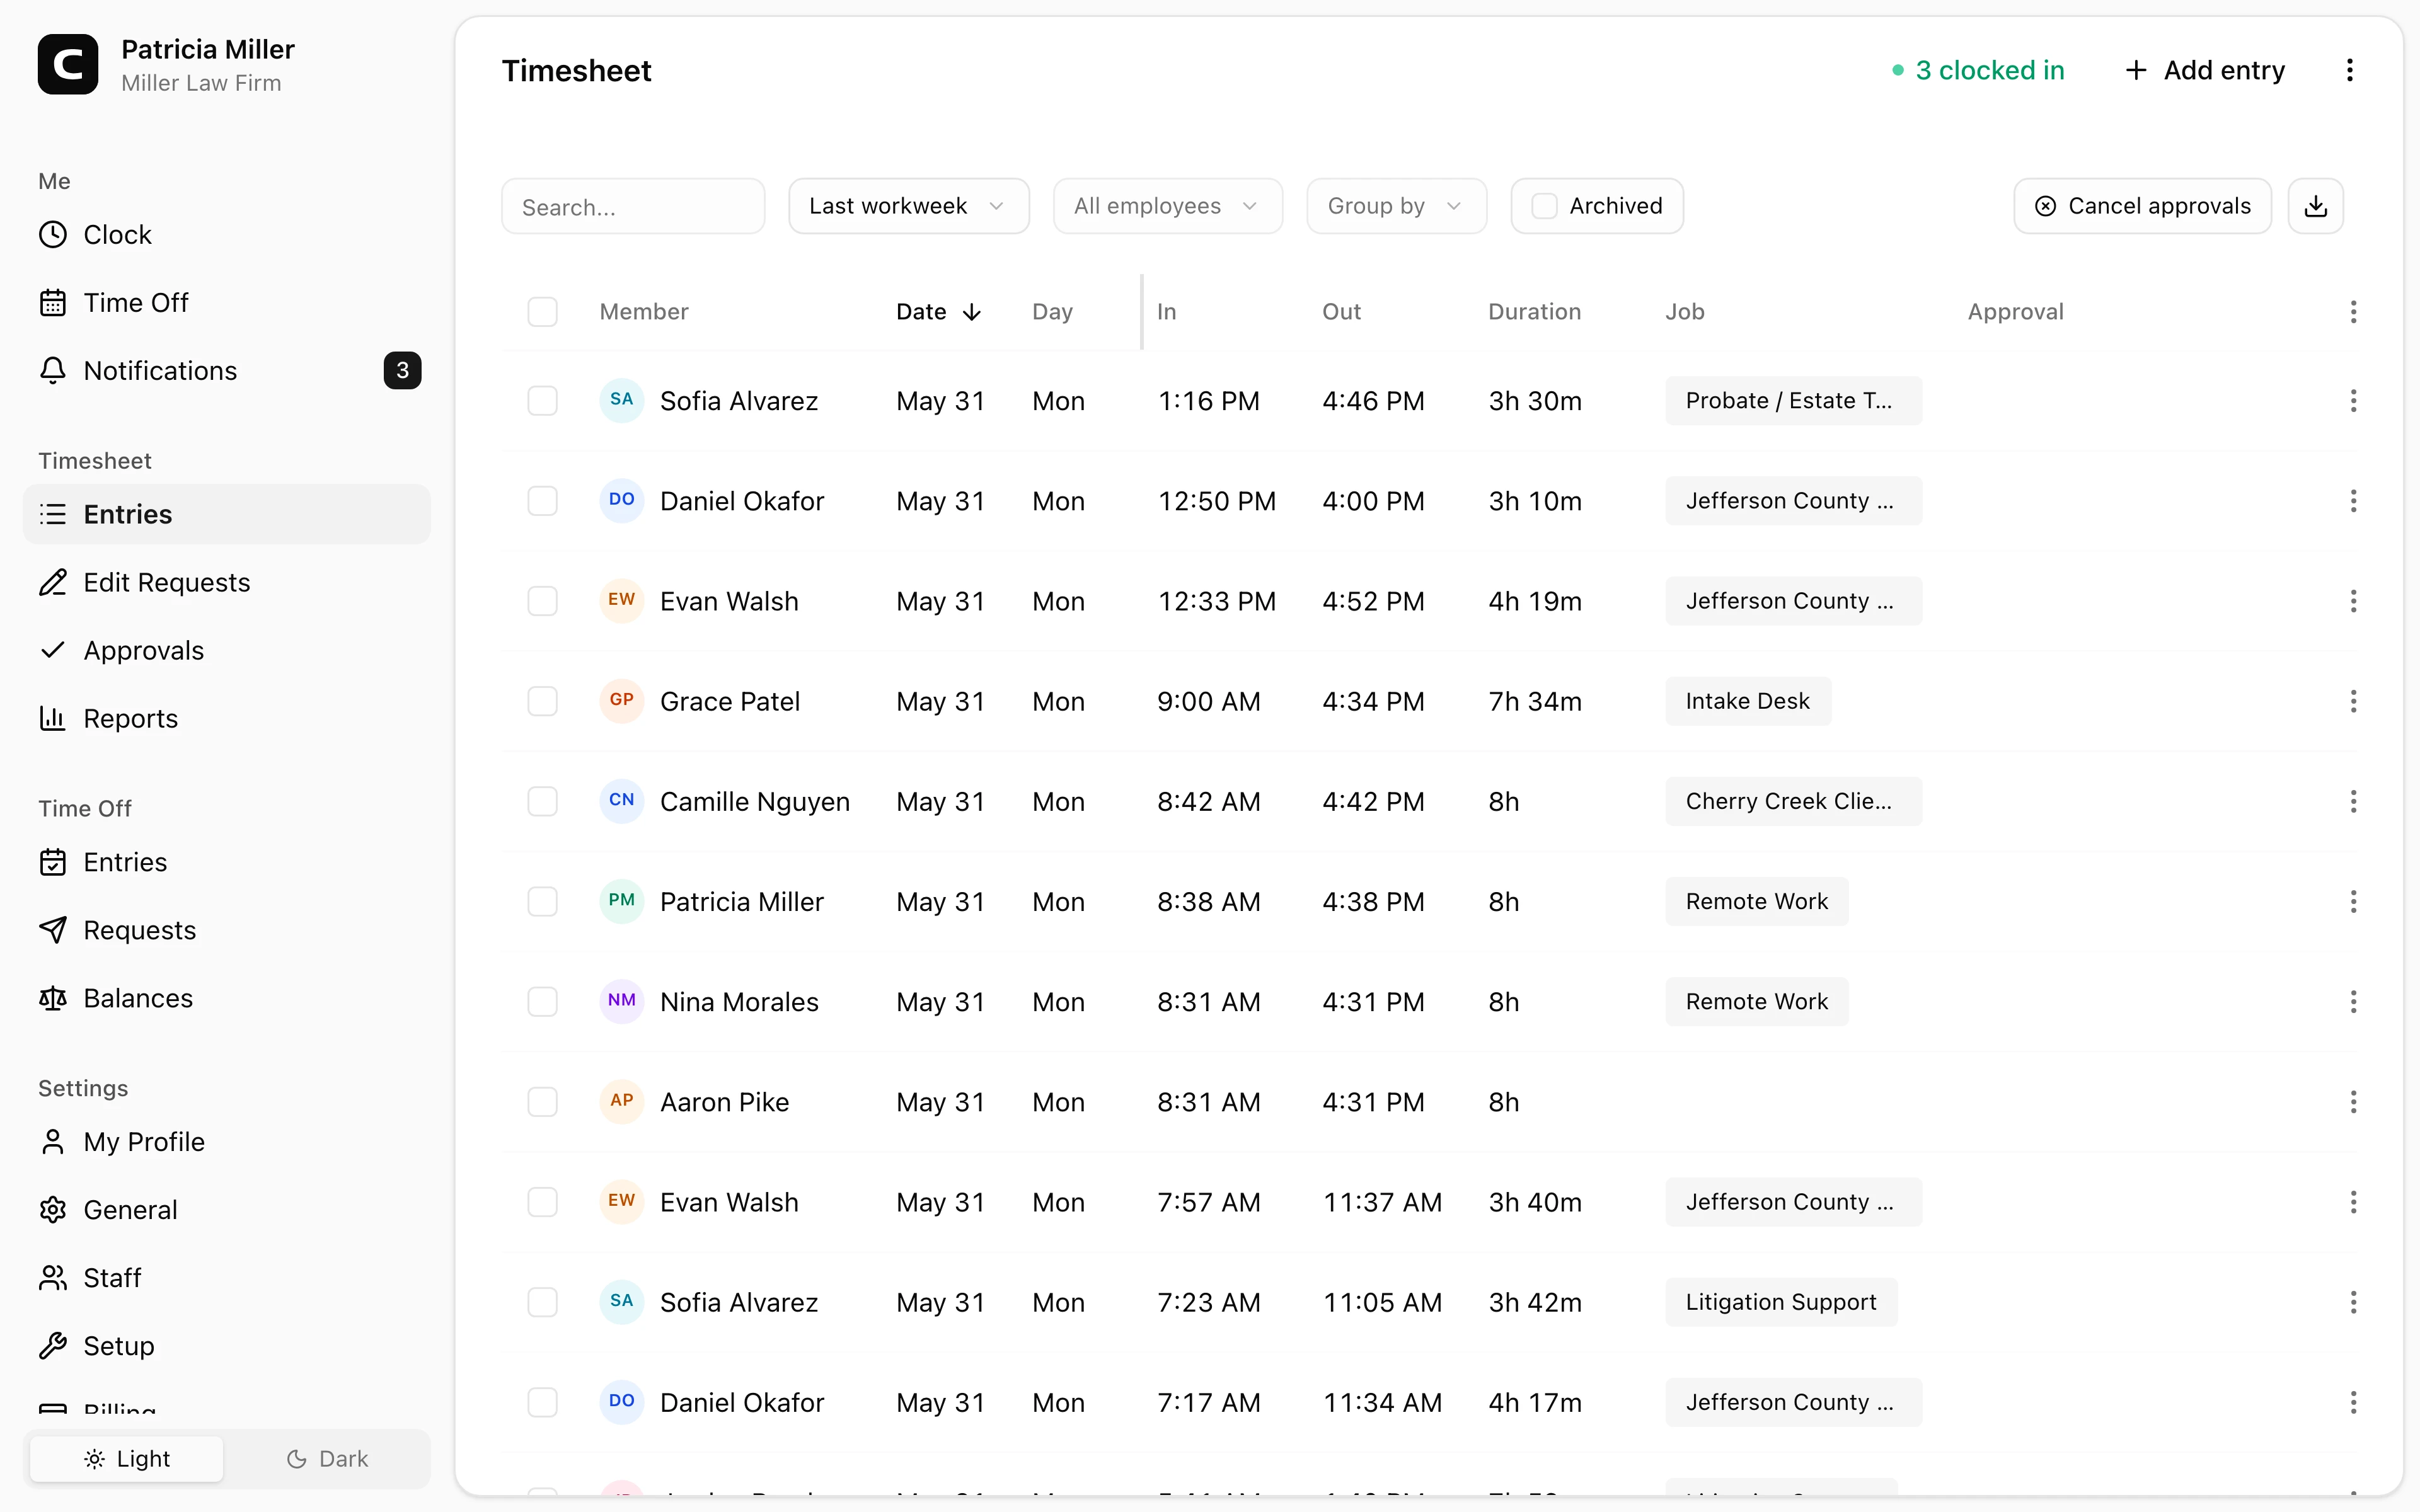Click the Reports bar chart icon
The height and width of the screenshot is (1512, 2420).
tap(53, 719)
